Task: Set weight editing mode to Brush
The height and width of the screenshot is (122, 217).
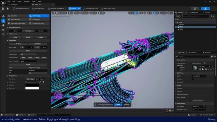Action: tap(15, 31)
